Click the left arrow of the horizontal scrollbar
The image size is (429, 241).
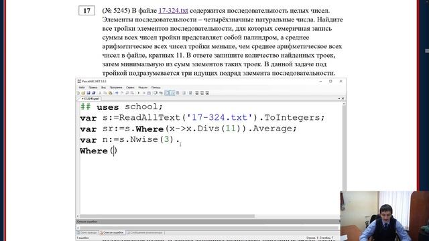point(78,216)
